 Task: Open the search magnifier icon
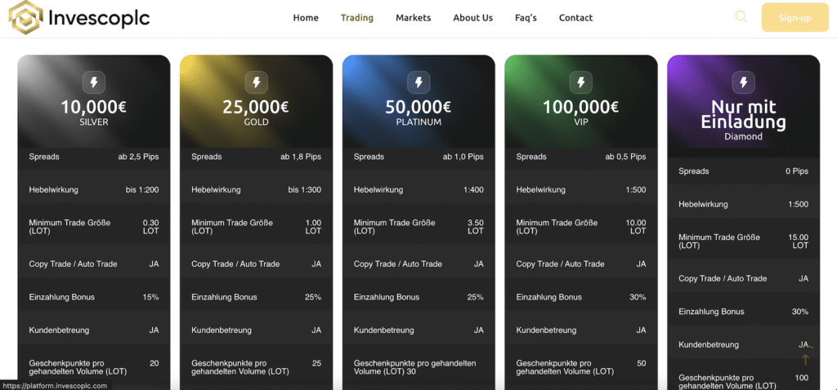pyautogui.click(x=741, y=16)
